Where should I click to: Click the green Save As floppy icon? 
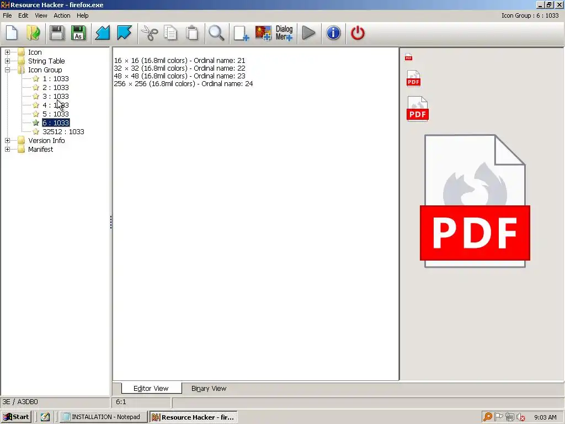[78, 33]
